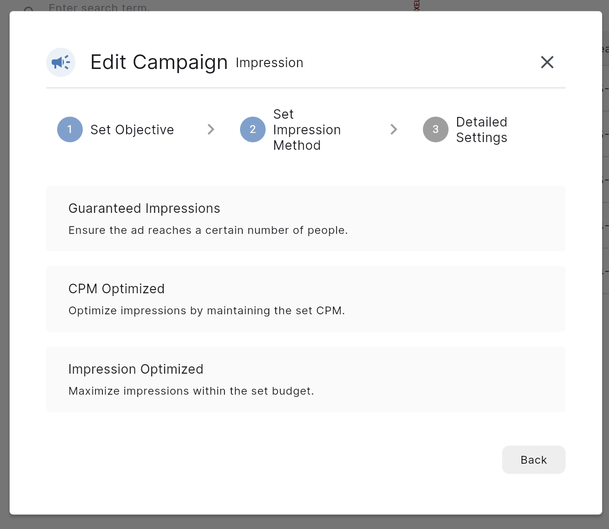Screen dimensions: 609x529
Task: Select the CPM Optimized method
Action: coord(305,299)
